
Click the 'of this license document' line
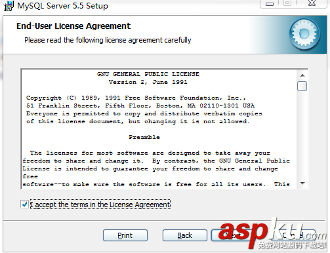click(138, 121)
